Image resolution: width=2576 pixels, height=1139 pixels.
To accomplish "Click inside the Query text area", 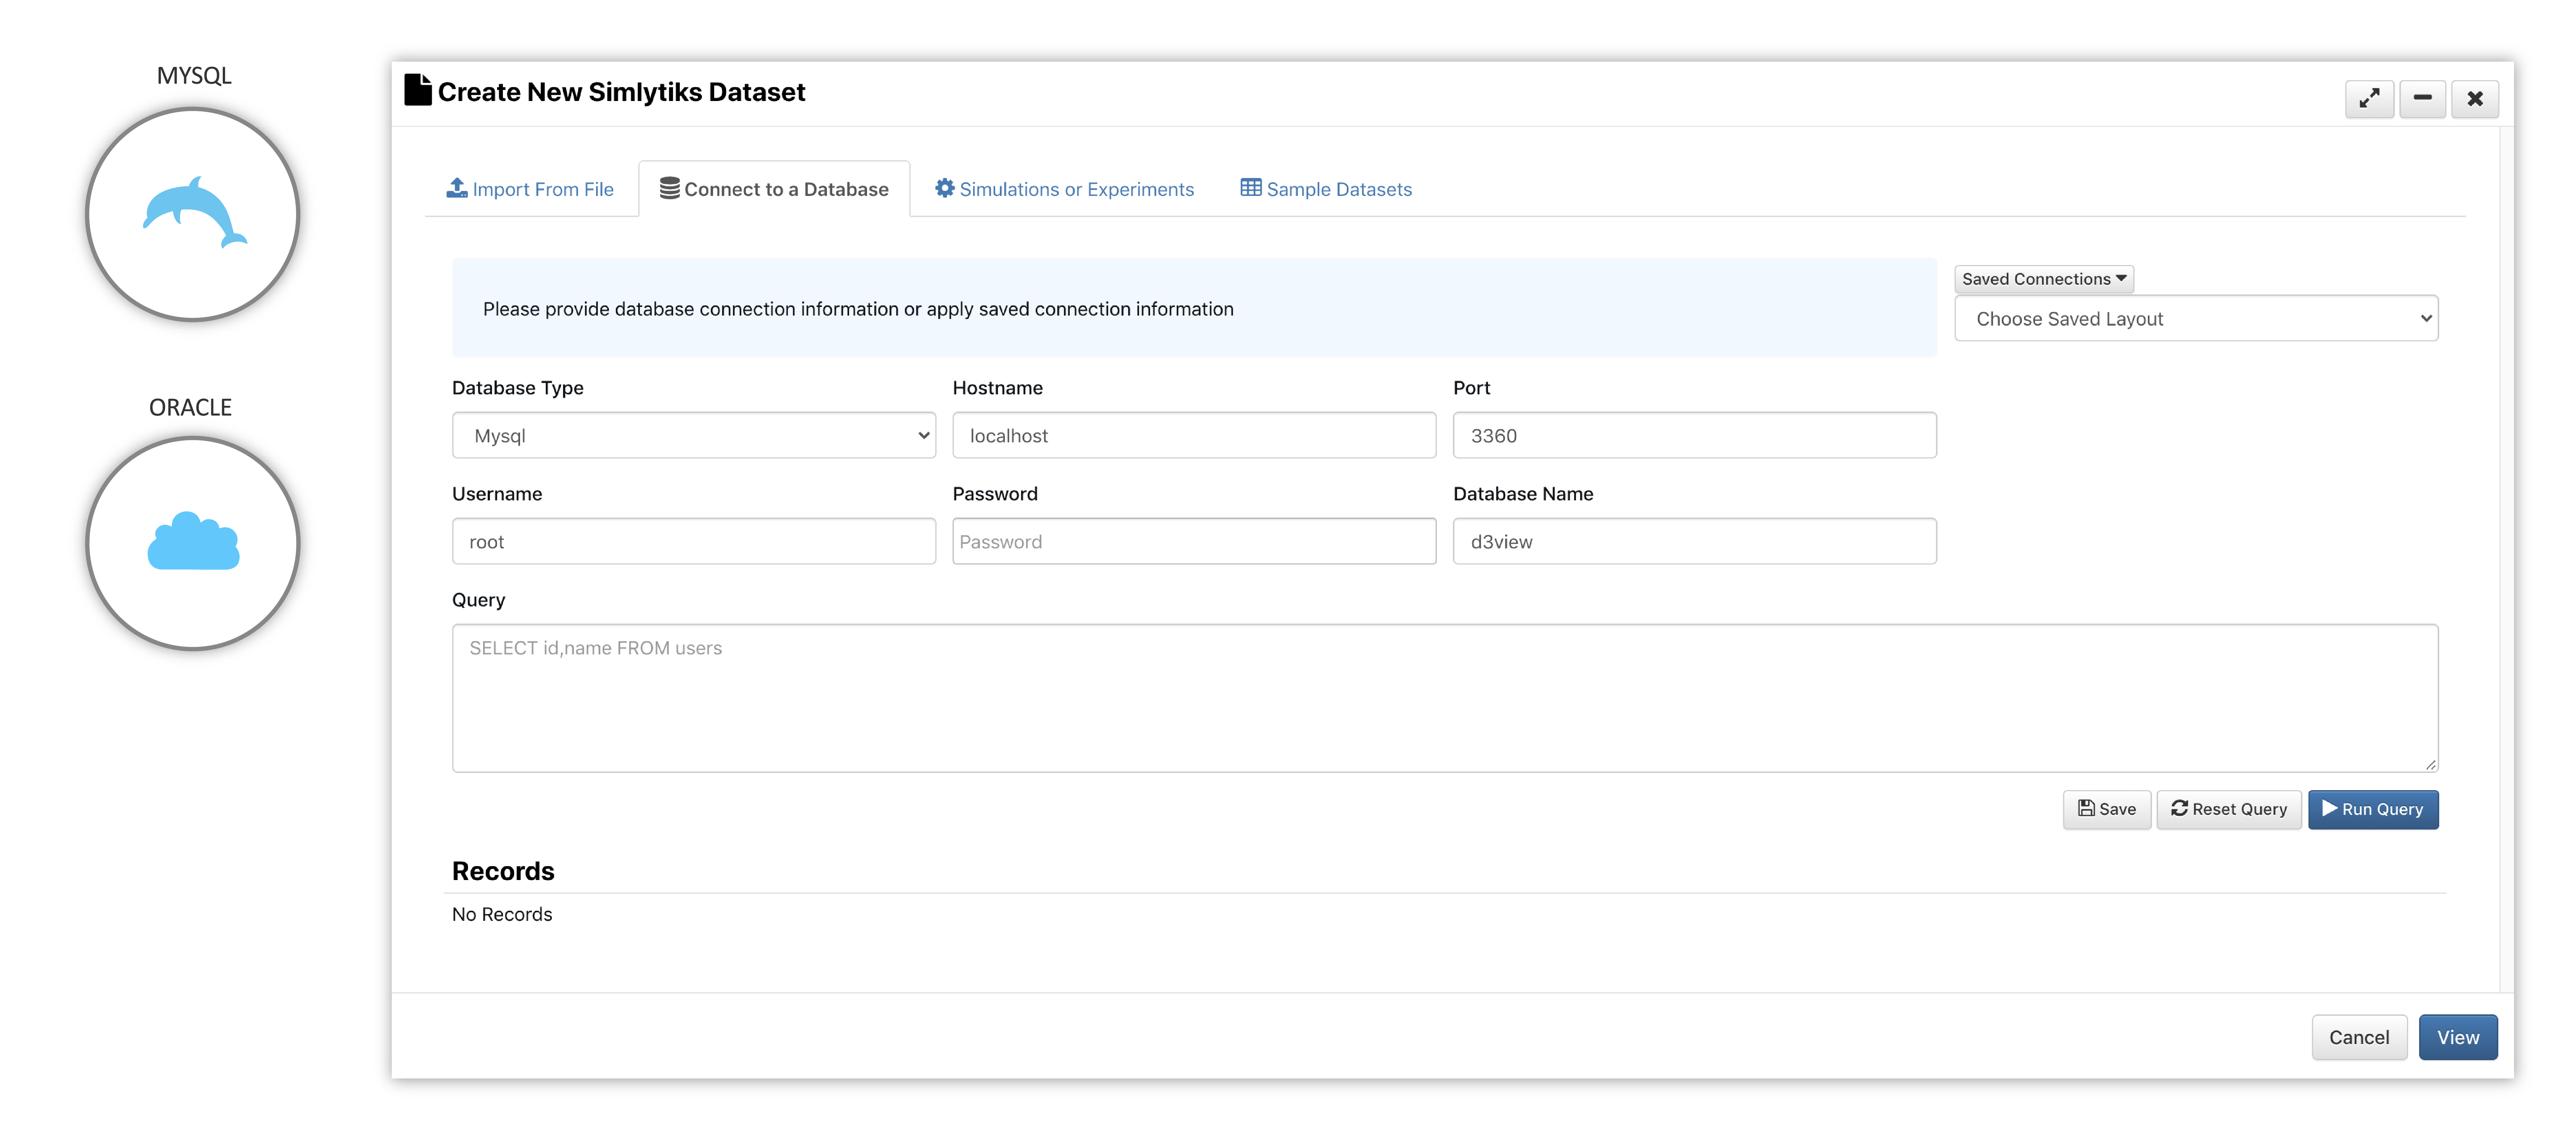I will point(1445,698).
